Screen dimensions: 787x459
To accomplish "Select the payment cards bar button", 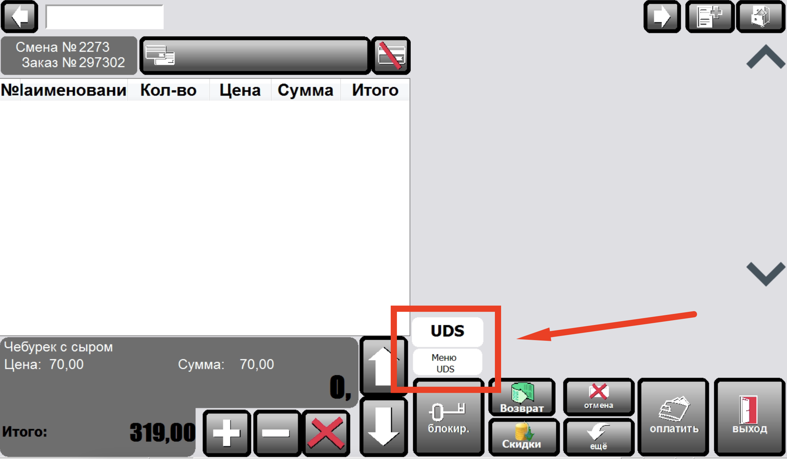I will pos(255,55).
